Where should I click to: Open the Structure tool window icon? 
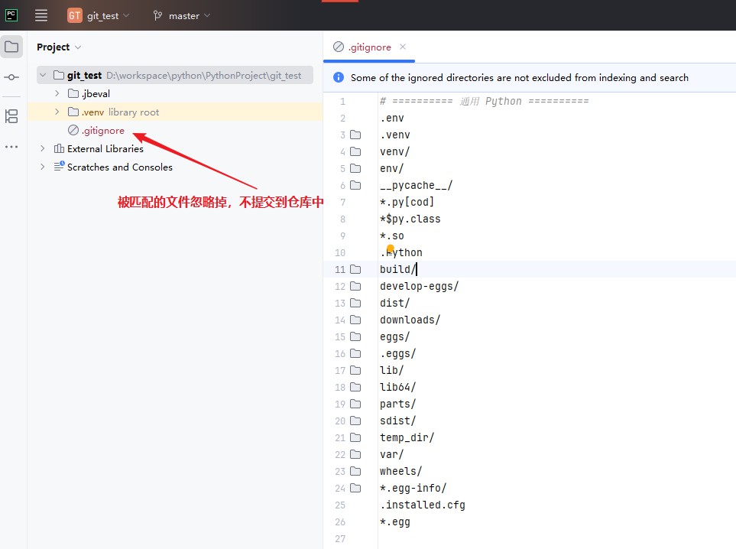pos(11,116)
